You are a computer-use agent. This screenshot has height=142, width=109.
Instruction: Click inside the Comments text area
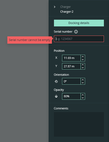[x=79, y=124]
